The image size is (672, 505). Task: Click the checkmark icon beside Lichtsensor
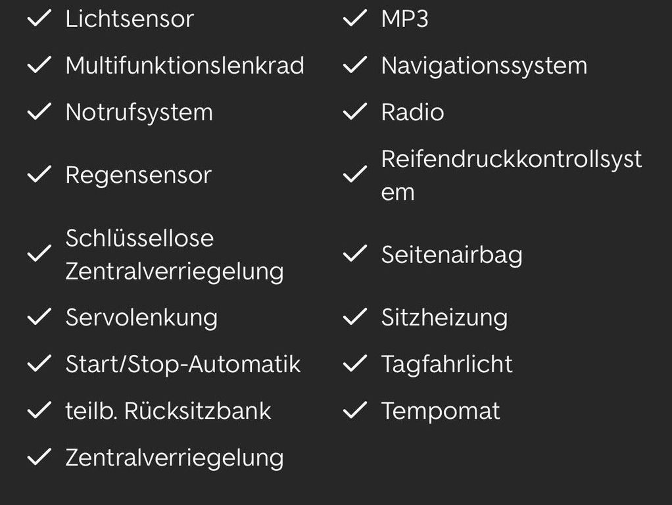tap(39, 18)
